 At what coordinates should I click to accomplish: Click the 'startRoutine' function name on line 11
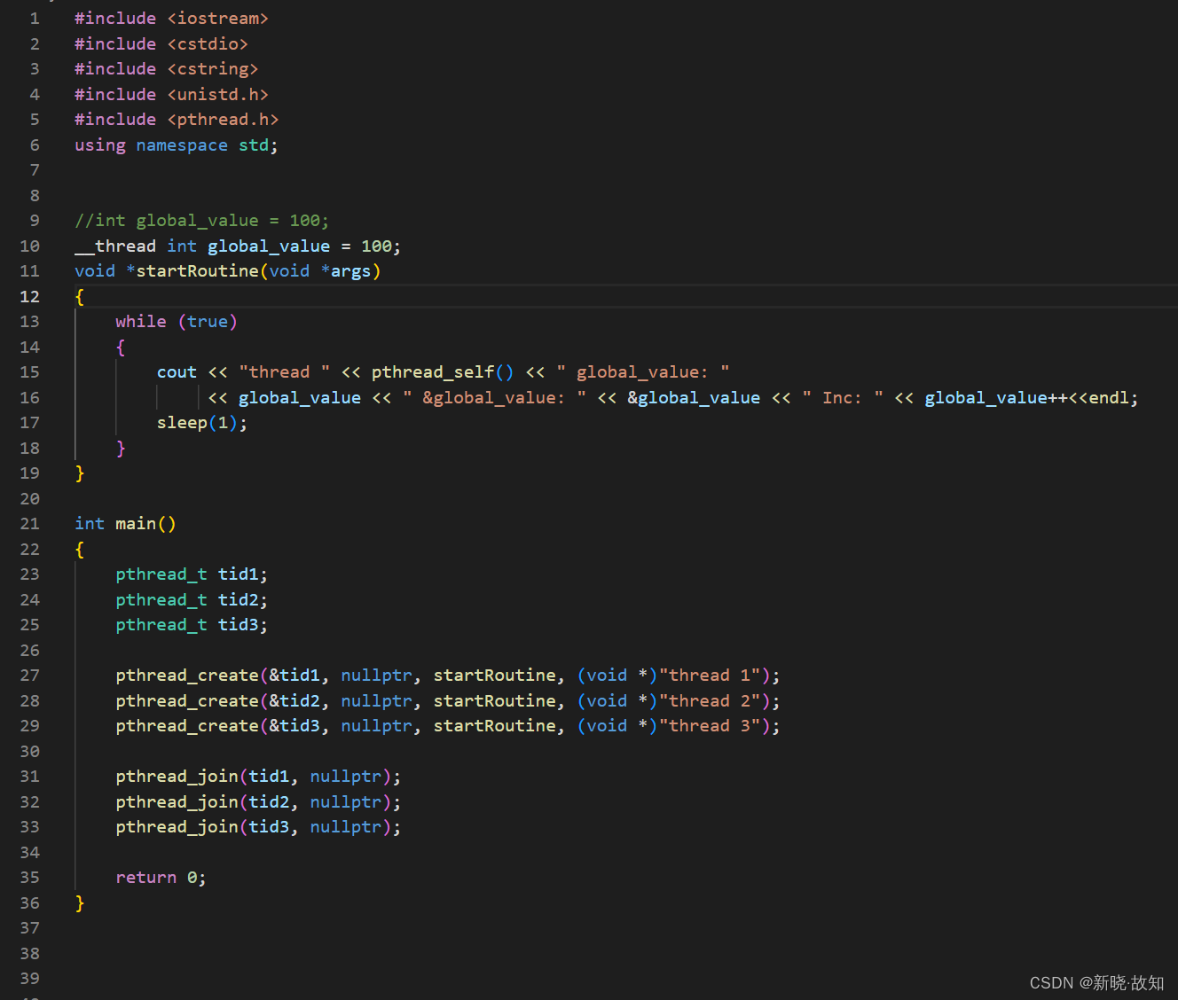[197, 271]
